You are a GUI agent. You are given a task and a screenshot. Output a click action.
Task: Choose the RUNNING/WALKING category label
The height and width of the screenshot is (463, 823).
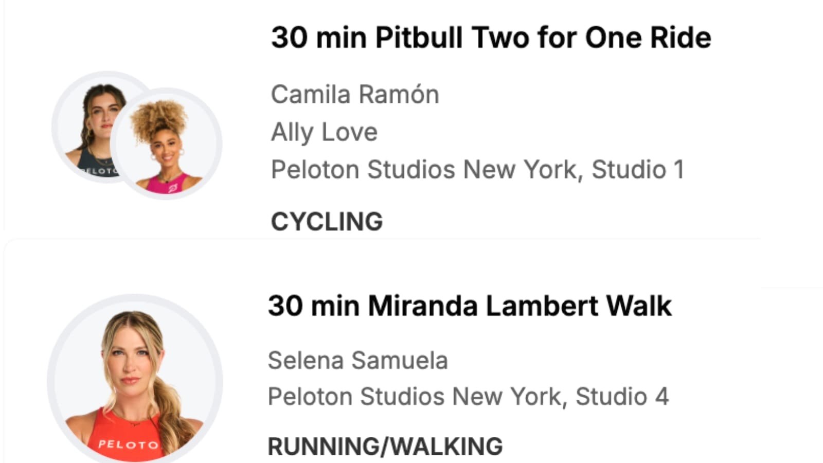(385, 446)
